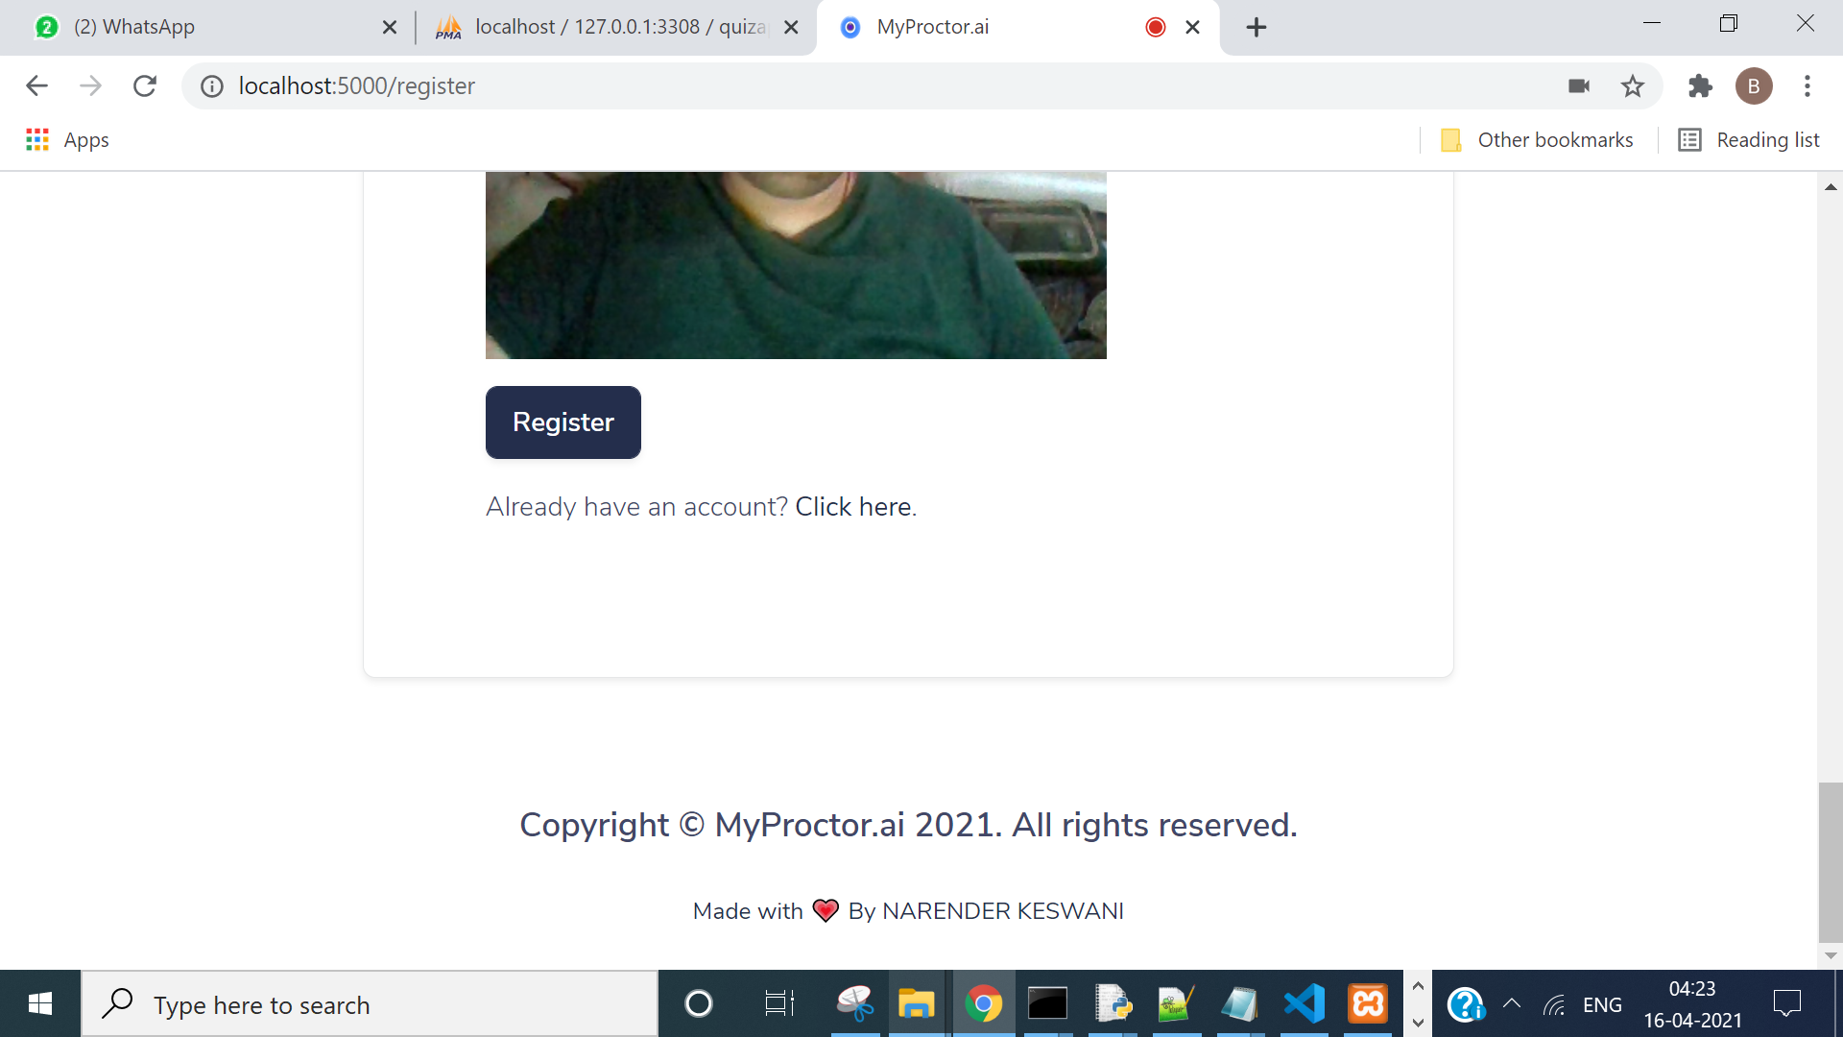1843x1037 pixels.
Task: Open Visual Studio Code from taskbar
Action: (1304, 1004)
